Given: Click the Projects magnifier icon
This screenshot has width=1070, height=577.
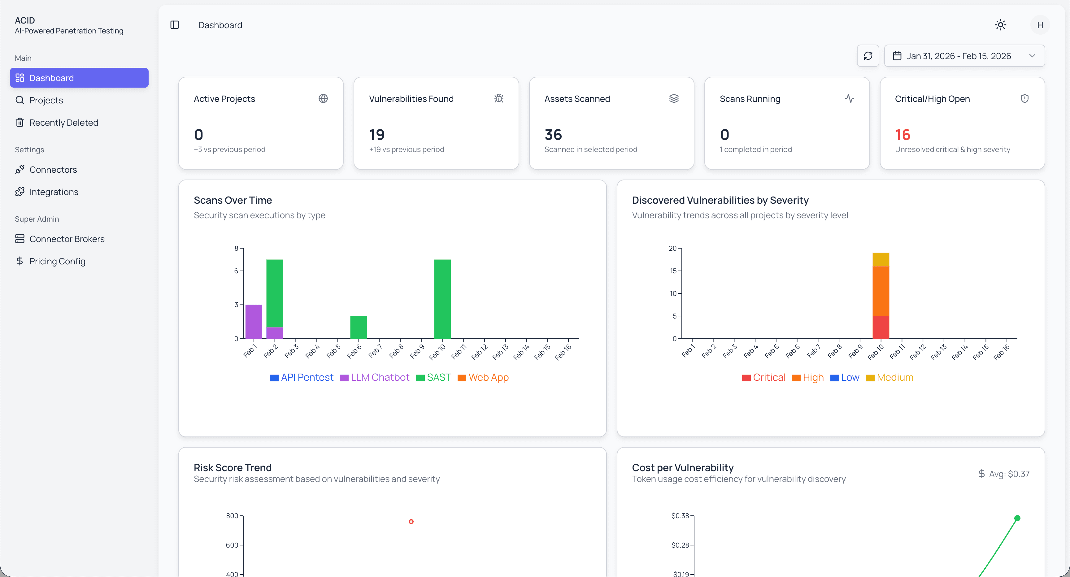Looking at the screenshot, I should pyautogui.click(x=20, y=100).
